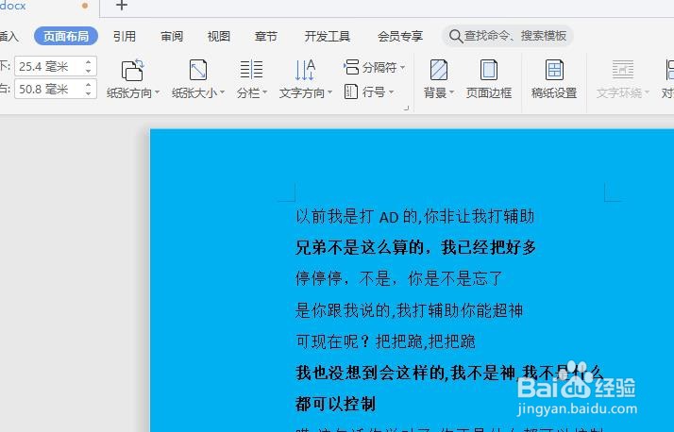The image size is (674, 432).
Task: Click the line 是你跟我说的
Action: click(409, 310)
